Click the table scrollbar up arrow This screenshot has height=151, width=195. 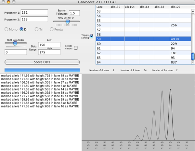point(193,11)
